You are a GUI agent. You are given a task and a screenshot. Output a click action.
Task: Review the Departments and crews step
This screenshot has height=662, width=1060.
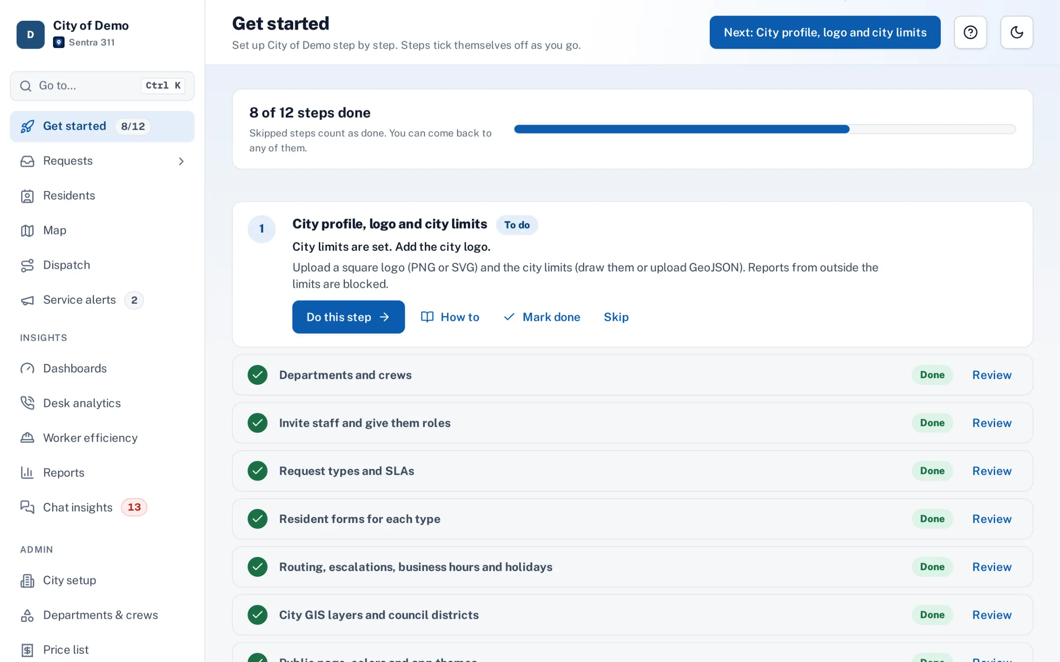pyautogui.click(x=992, y=375)
